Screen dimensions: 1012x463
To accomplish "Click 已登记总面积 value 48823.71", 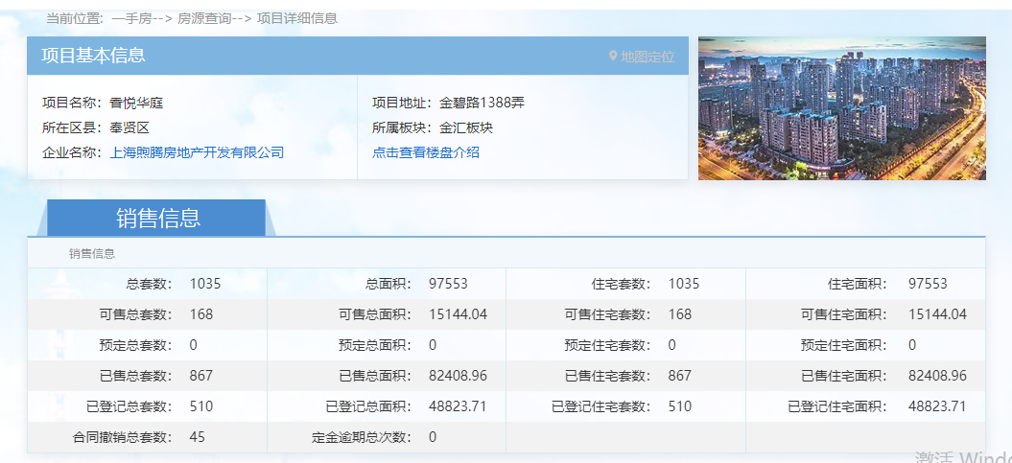I will (458, 406).
